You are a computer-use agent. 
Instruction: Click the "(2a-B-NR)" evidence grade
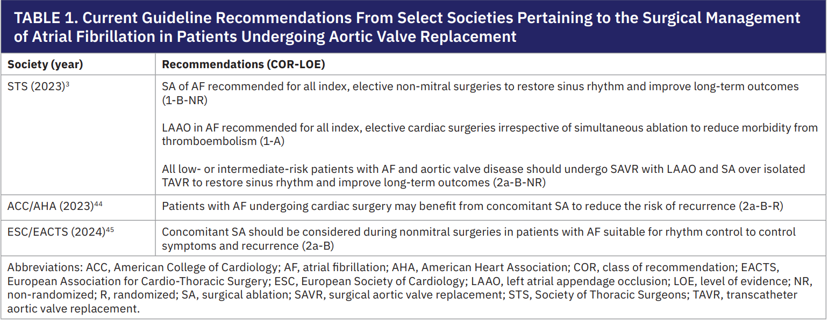click(x=518, y=183)
